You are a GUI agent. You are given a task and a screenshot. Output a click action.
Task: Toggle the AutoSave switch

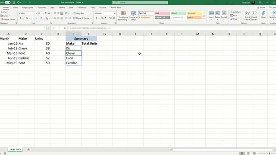click(x=7, y=3)
